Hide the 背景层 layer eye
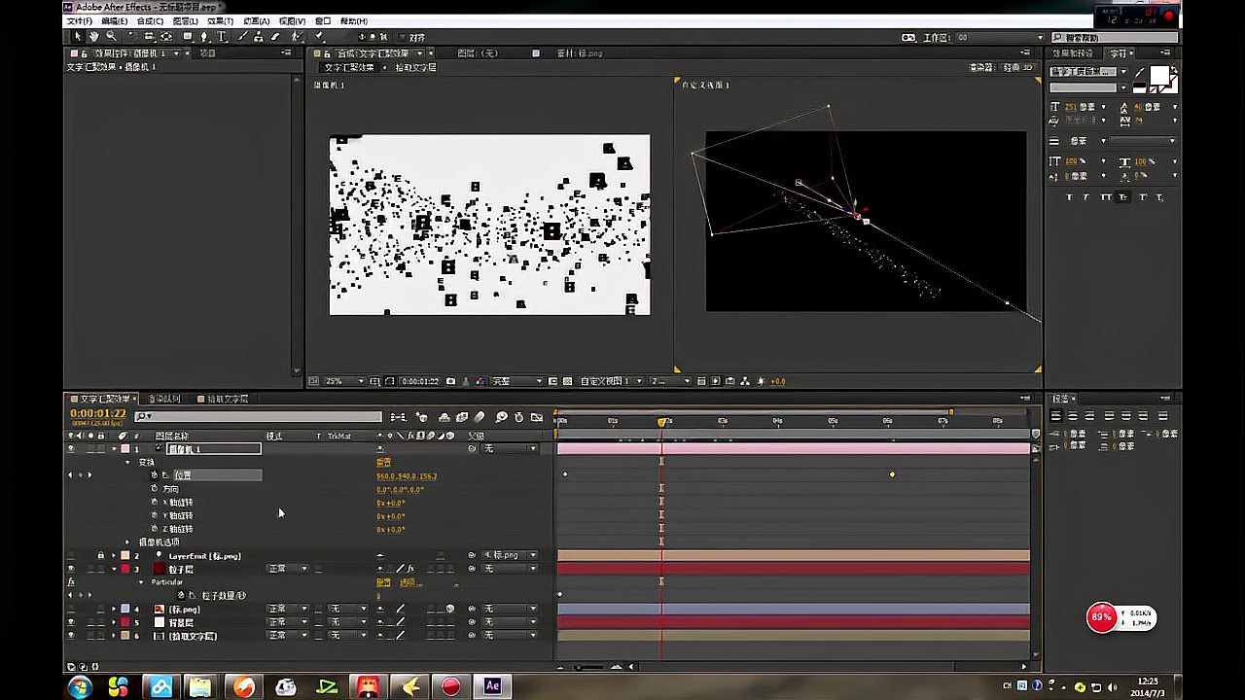Viewport: 1245px width, 700px height. [x=71, y=622]
